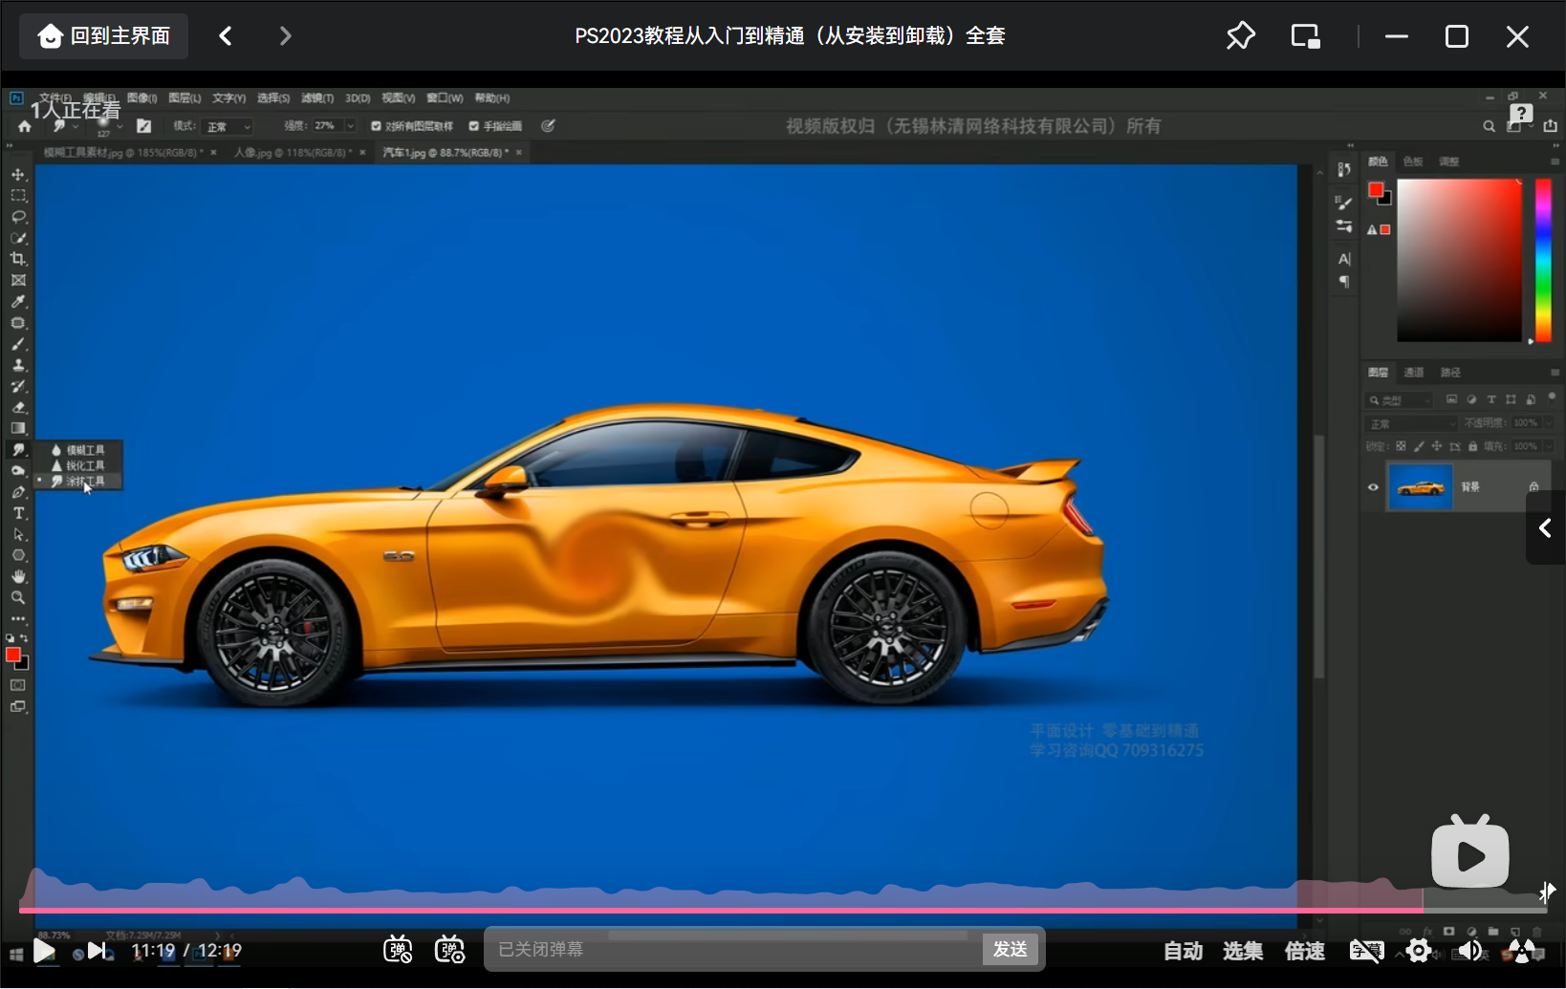The height and width of the screenshot is (989, 1566).
Task: Open the tool preset dropdown arrow
Action: 75,126
